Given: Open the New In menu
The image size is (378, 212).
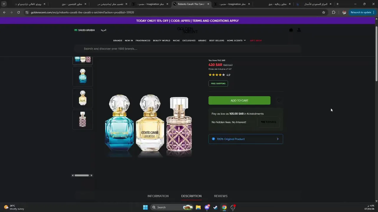Looking at the screenshot, I should (129, 41).
